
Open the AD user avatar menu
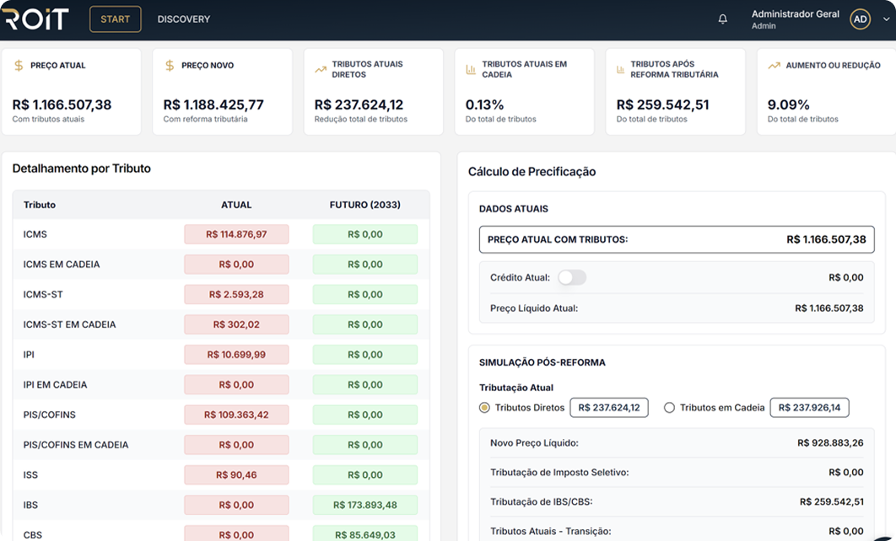[x=860, y=19]
